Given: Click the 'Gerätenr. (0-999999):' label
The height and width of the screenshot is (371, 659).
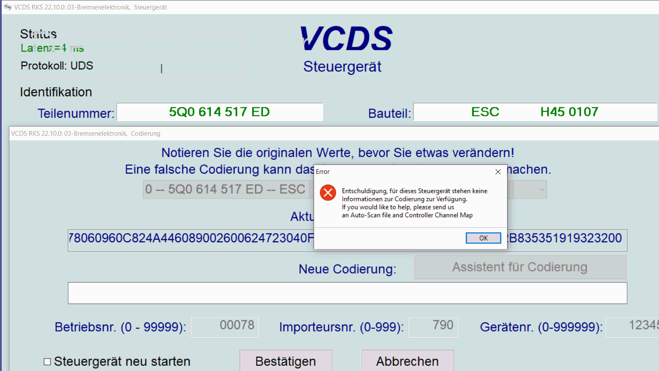Looking at the screenshot, I should tap(541, 327).
